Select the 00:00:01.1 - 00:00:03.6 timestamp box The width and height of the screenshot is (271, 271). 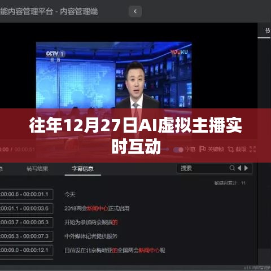click(x=26, y=208)
